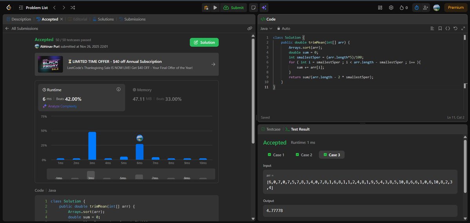Open the layout grid icon
470x223 pixels.
tap(380, 7)
